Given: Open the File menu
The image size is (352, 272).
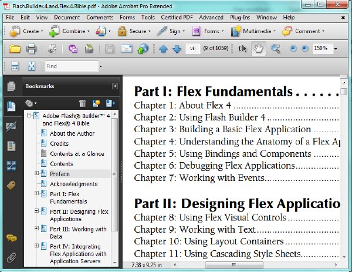Looking at the screenshot, I should pyautogui.click(x=10, y=18).
